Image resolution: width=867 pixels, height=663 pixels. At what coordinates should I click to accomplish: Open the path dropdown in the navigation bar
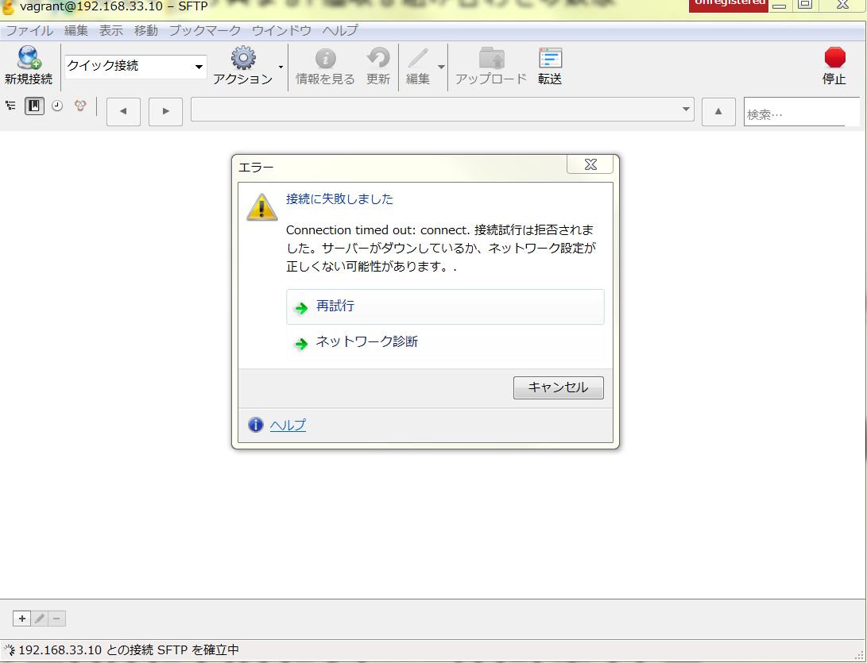687,110
